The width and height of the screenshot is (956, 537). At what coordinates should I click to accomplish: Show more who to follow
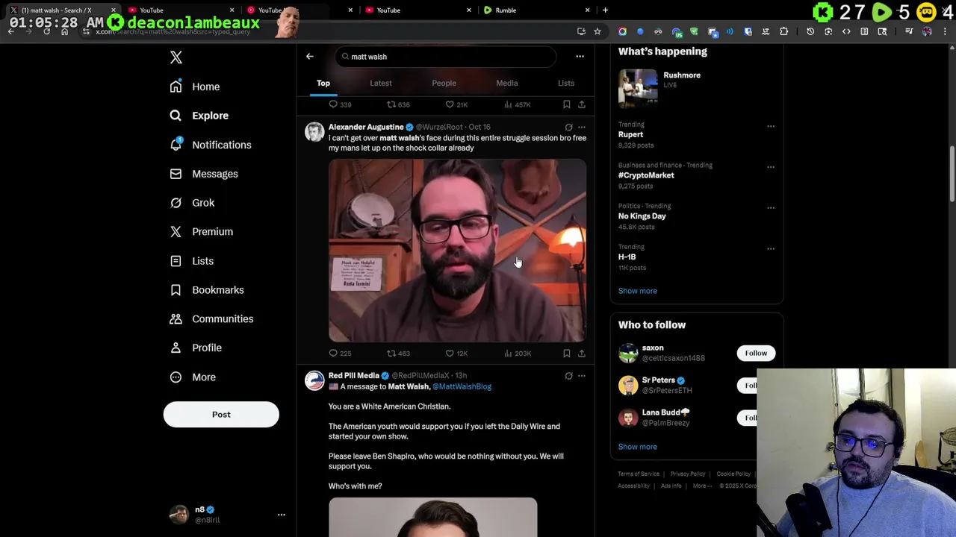coord(637,447)
